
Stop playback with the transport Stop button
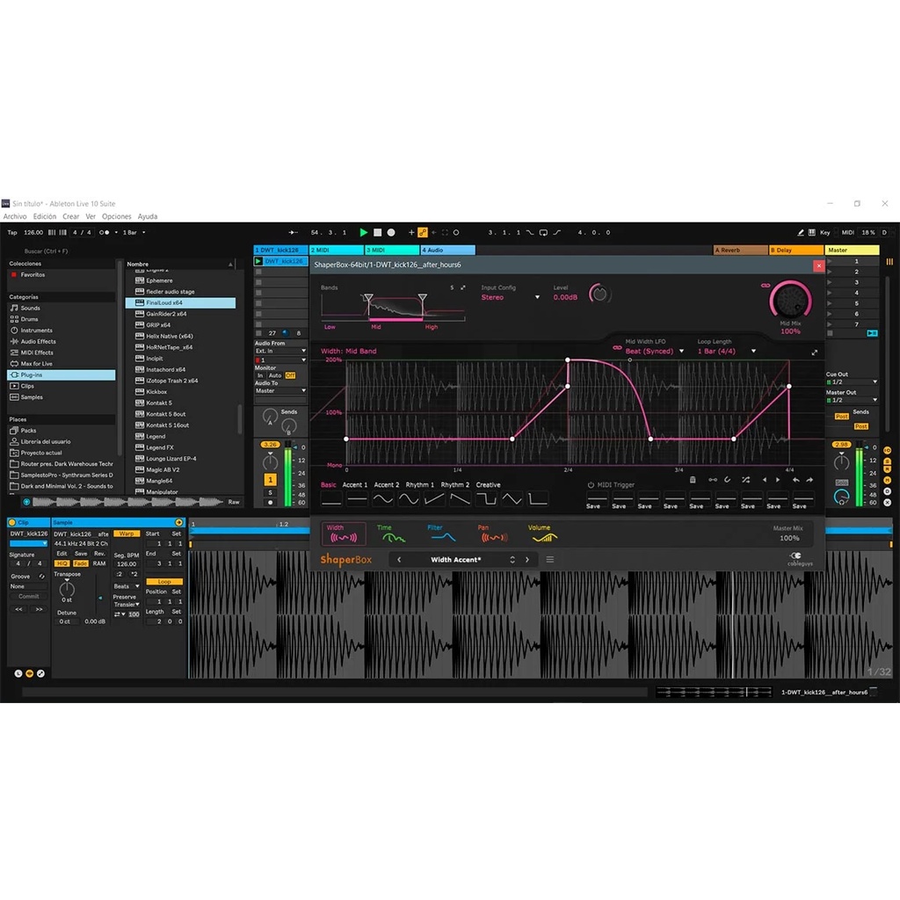(378, 232)
